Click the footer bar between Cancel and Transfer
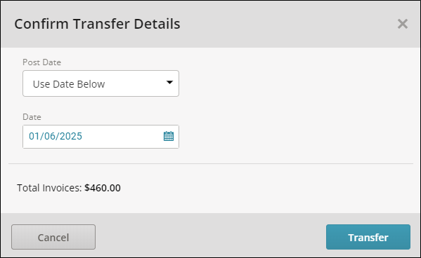 [211, 237]
